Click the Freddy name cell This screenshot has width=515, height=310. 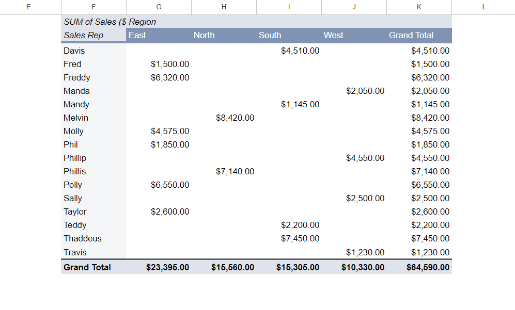[x=93, y=77]
